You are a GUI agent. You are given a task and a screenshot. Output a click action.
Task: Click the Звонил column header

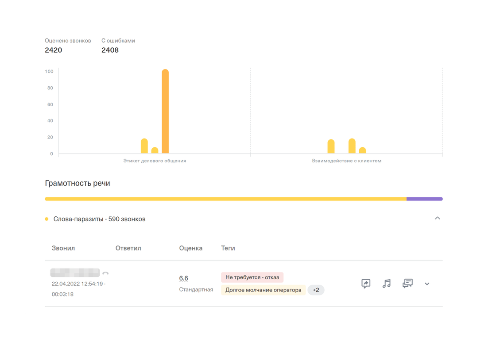(63, 248)
